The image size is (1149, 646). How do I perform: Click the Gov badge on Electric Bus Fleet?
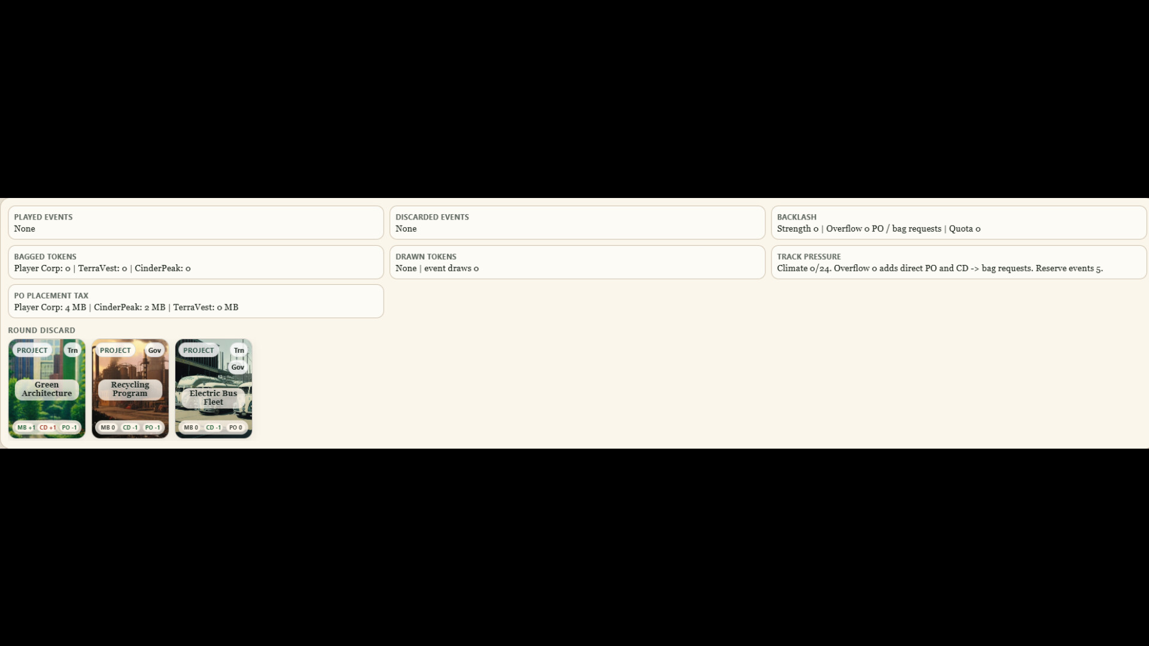point(238,367)
